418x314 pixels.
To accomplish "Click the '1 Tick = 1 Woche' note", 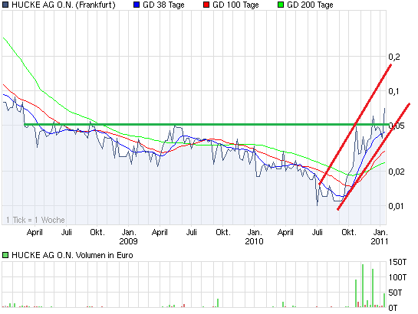I will point(35,220).
